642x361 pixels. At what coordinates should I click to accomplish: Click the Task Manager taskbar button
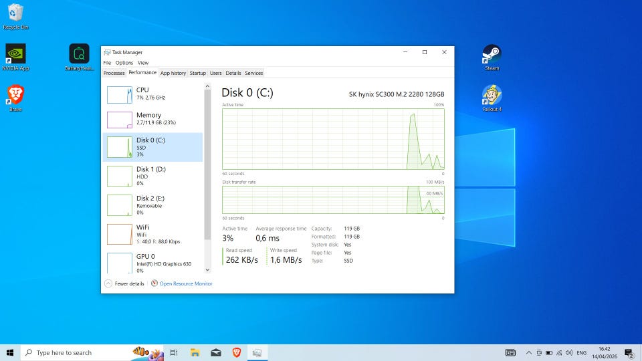tap(257, 352)
